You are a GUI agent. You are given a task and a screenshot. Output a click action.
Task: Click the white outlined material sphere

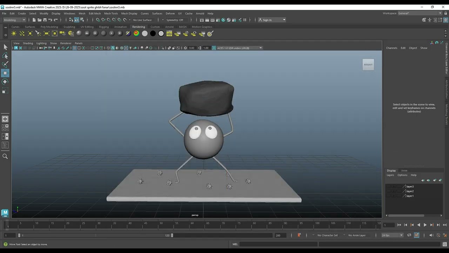(x=161, y=34)
